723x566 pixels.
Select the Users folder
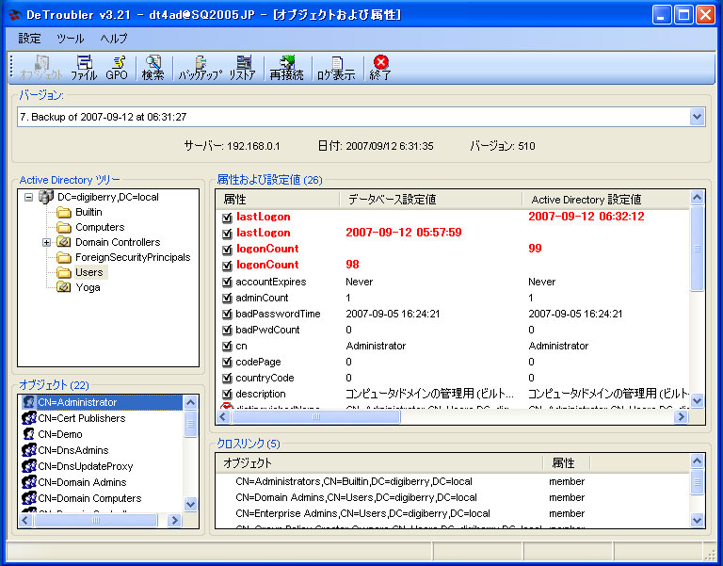[x=89, y=272]
